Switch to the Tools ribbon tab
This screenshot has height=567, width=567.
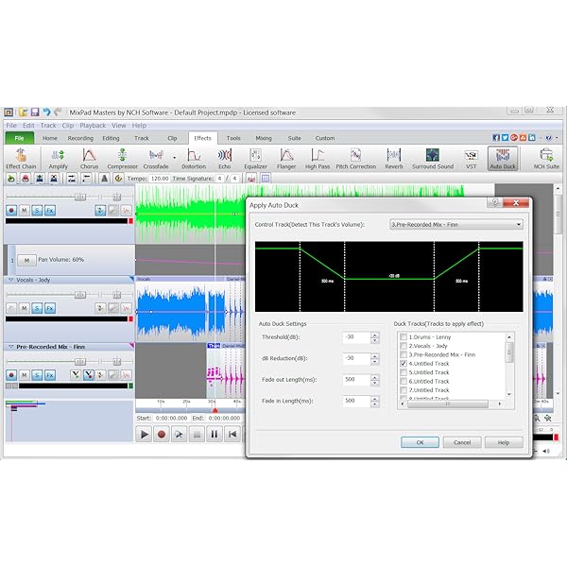pyautogui.click(x=233, y=138)
